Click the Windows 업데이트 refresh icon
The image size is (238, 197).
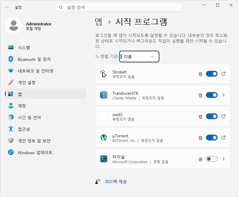10,152
